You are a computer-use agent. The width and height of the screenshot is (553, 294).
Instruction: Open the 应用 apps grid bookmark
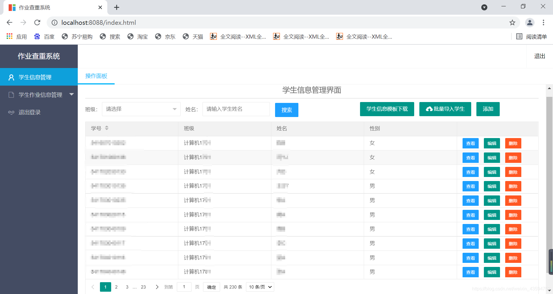tap(17, 37)
